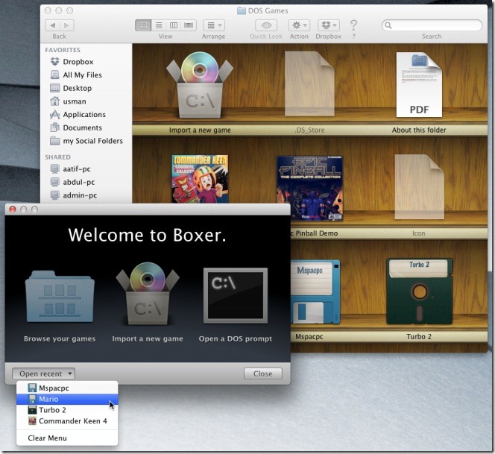Click the Forward arrow in Finder toolbar

[66, 25]
